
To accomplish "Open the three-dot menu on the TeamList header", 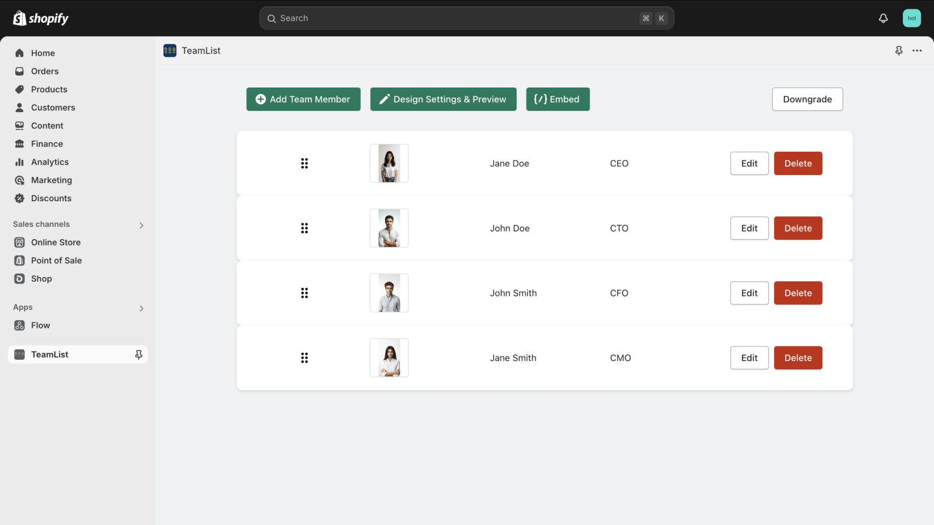I will [917, 51].
